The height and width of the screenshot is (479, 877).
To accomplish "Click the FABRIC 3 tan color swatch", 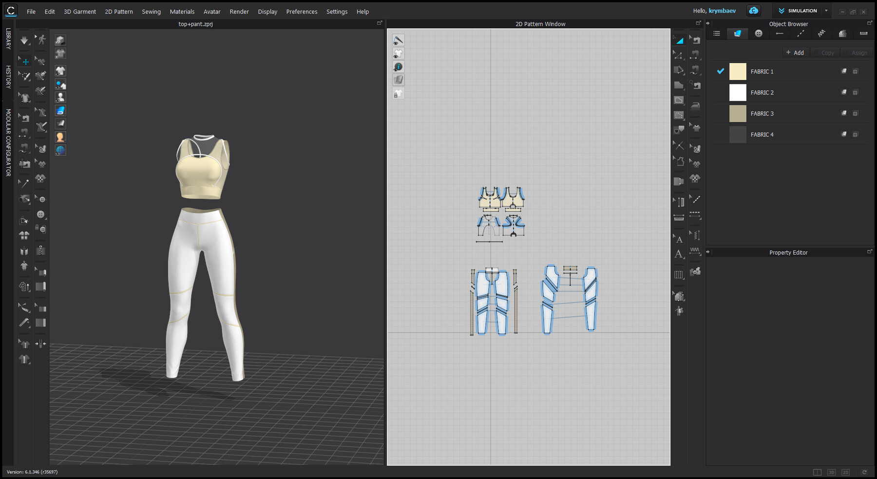I will click(x=738, y=114).
